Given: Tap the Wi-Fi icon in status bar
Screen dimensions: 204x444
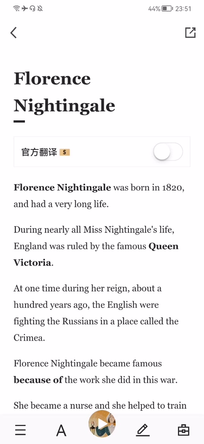Looking at the screenshot, I should (x=17, y=8).
